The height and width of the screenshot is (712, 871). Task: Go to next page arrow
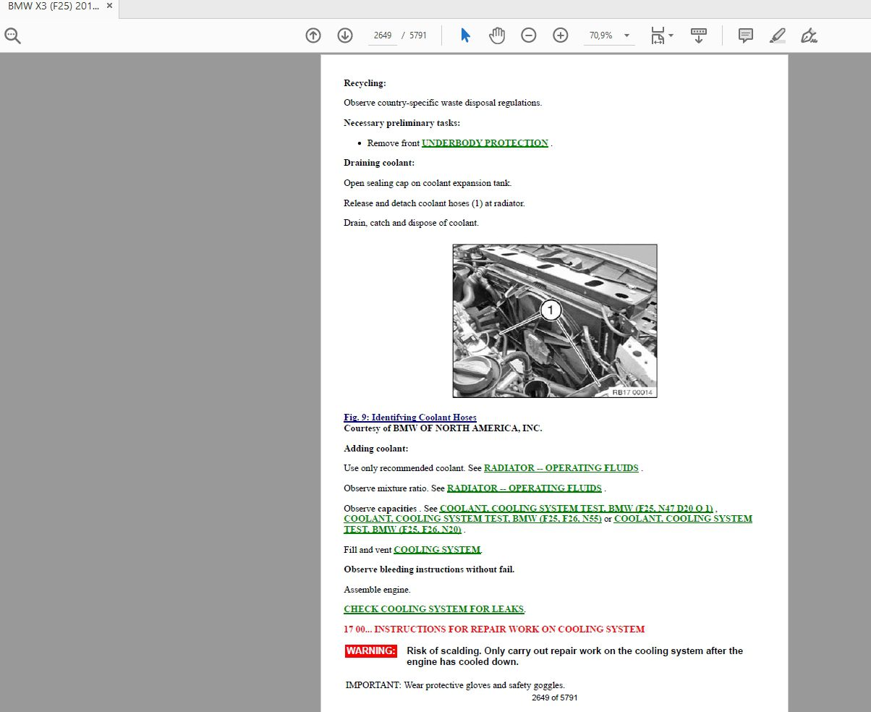pyautogui.click(x=345, y=35)
